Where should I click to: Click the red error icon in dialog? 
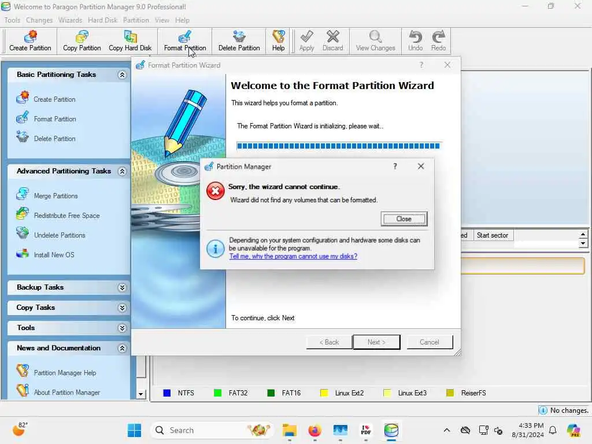tap(215, 191)
